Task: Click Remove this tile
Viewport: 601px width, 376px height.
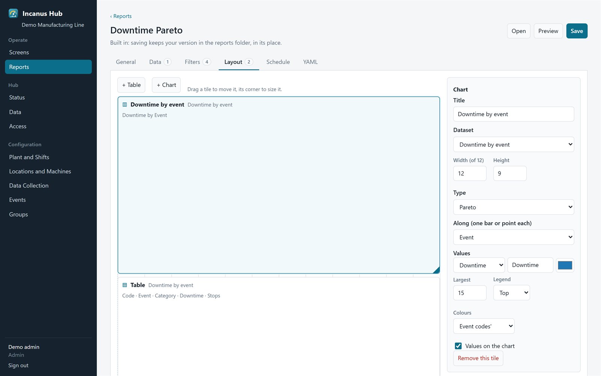Action: coord(478,358)
